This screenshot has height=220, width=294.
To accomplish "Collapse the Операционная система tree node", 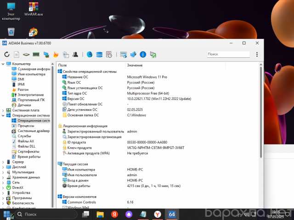I will (x=3, y=115).
